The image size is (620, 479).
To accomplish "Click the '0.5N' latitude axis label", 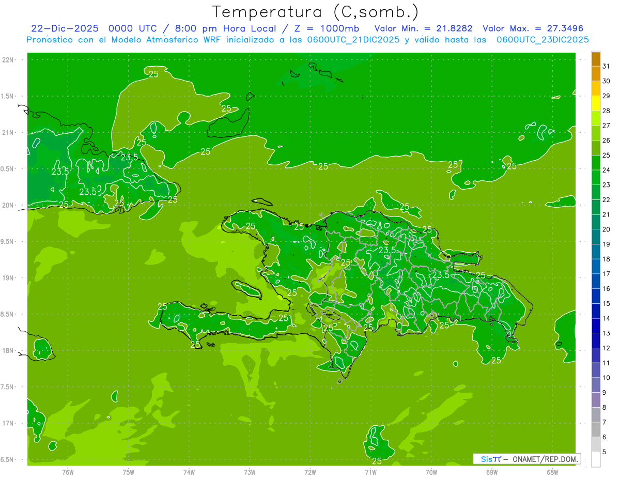I will [x=7, y=169].
